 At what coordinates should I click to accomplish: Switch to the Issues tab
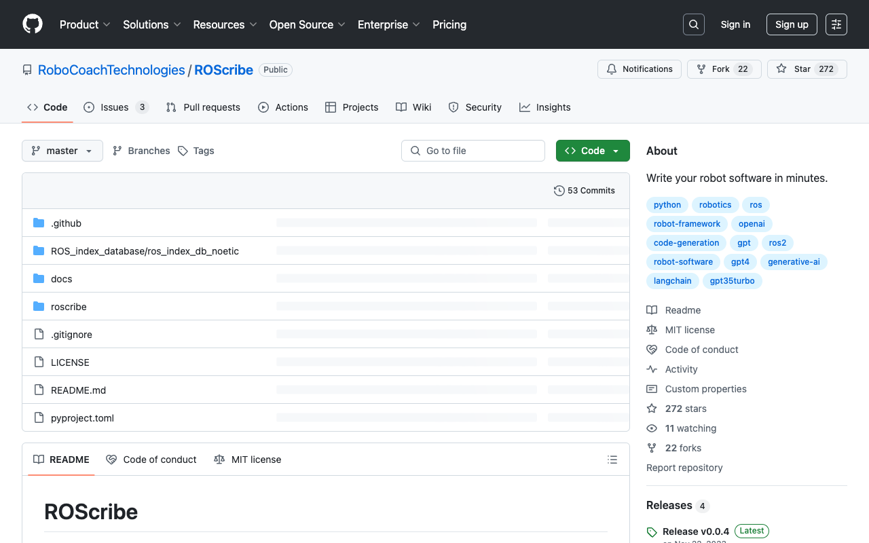tap(116, 107)
